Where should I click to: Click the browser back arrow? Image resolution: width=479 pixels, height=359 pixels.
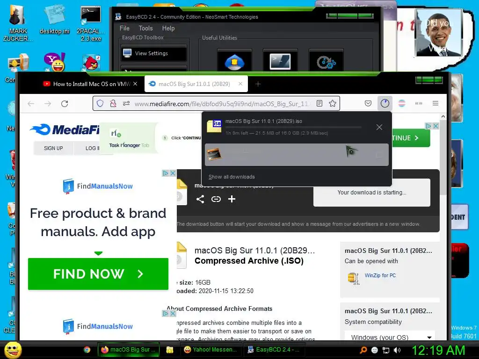click(x=31, y=104)
